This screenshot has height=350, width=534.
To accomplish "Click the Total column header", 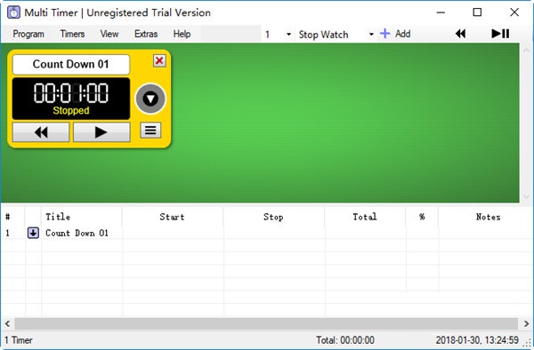I will (365, 217).
